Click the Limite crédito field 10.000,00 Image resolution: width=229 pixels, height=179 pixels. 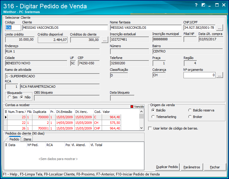click(x=20, y=40)
